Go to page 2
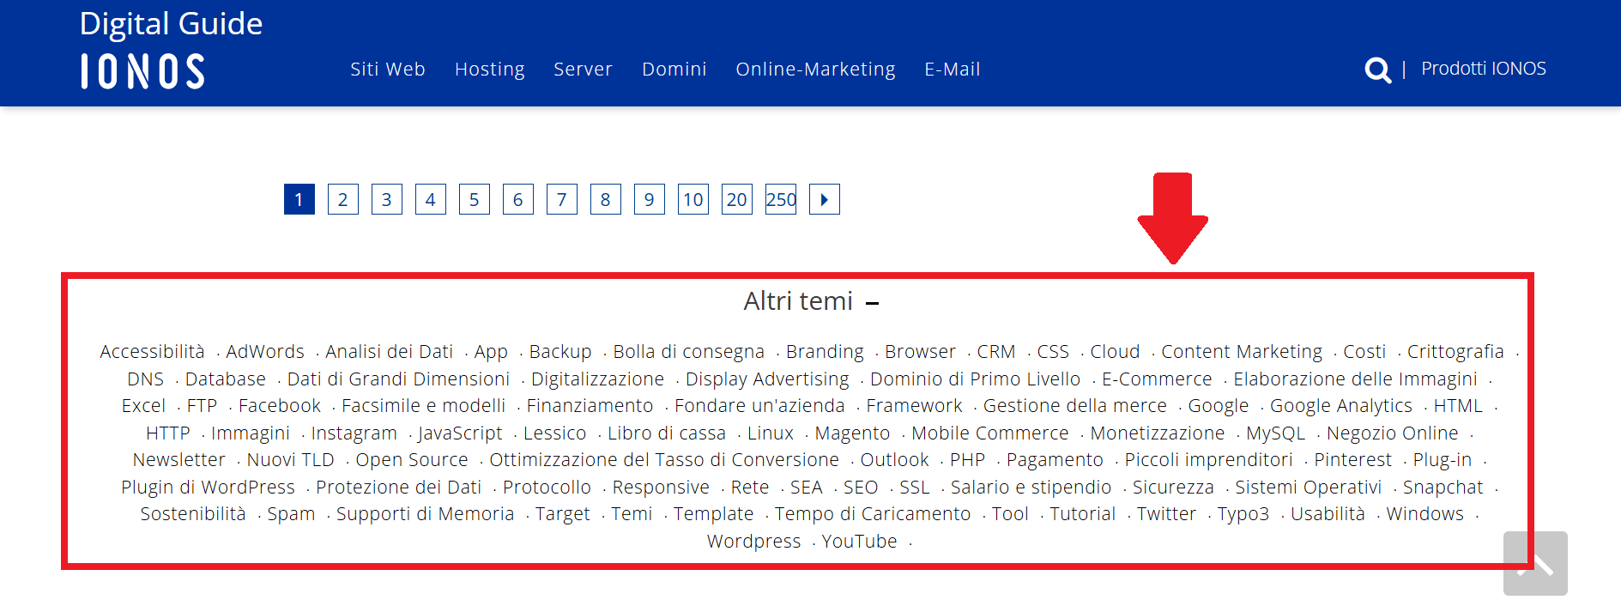 [x=343, y=199]
